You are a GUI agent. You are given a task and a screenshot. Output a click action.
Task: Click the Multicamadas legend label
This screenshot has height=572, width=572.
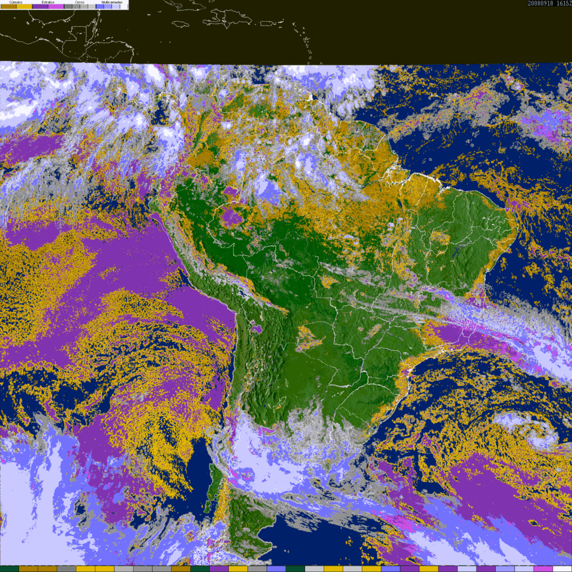[112, 2]
